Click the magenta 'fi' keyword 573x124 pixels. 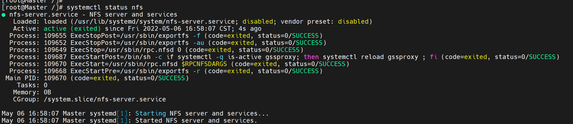pos(434,57)
